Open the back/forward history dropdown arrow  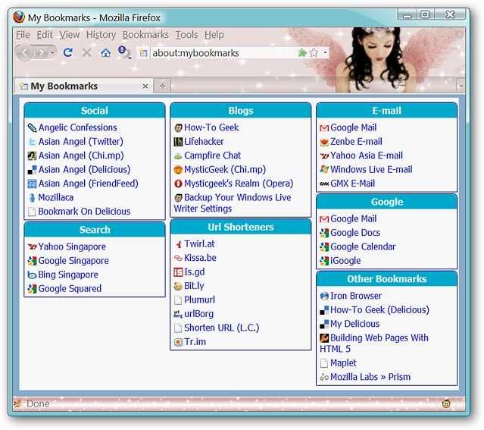[52, 53]
